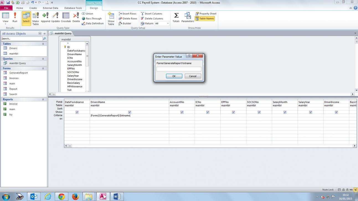Toggle Show checkbox for SalaryMonth column
This screenshot has width=358, height=201.
(x=285, y=112)
